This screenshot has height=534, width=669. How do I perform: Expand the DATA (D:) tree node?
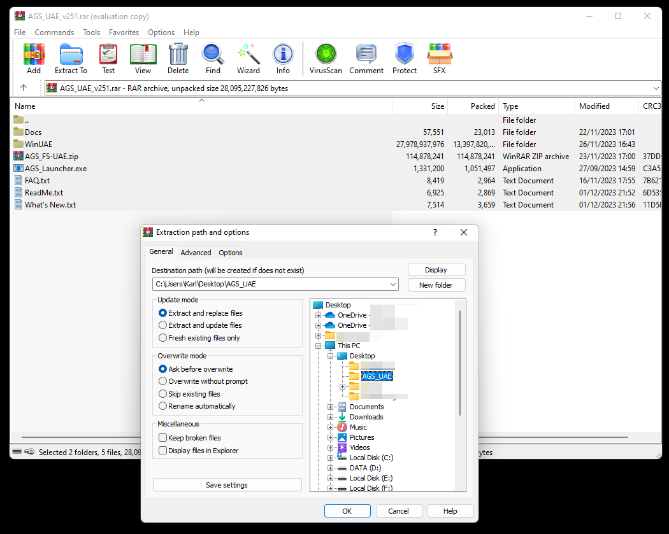[330, 468]
